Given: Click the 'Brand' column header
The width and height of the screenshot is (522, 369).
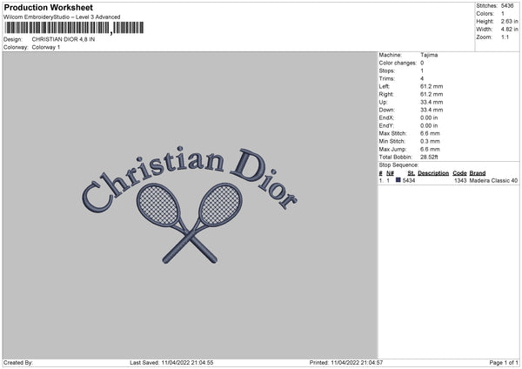Looking at the screenshot, I should [478, 173].
